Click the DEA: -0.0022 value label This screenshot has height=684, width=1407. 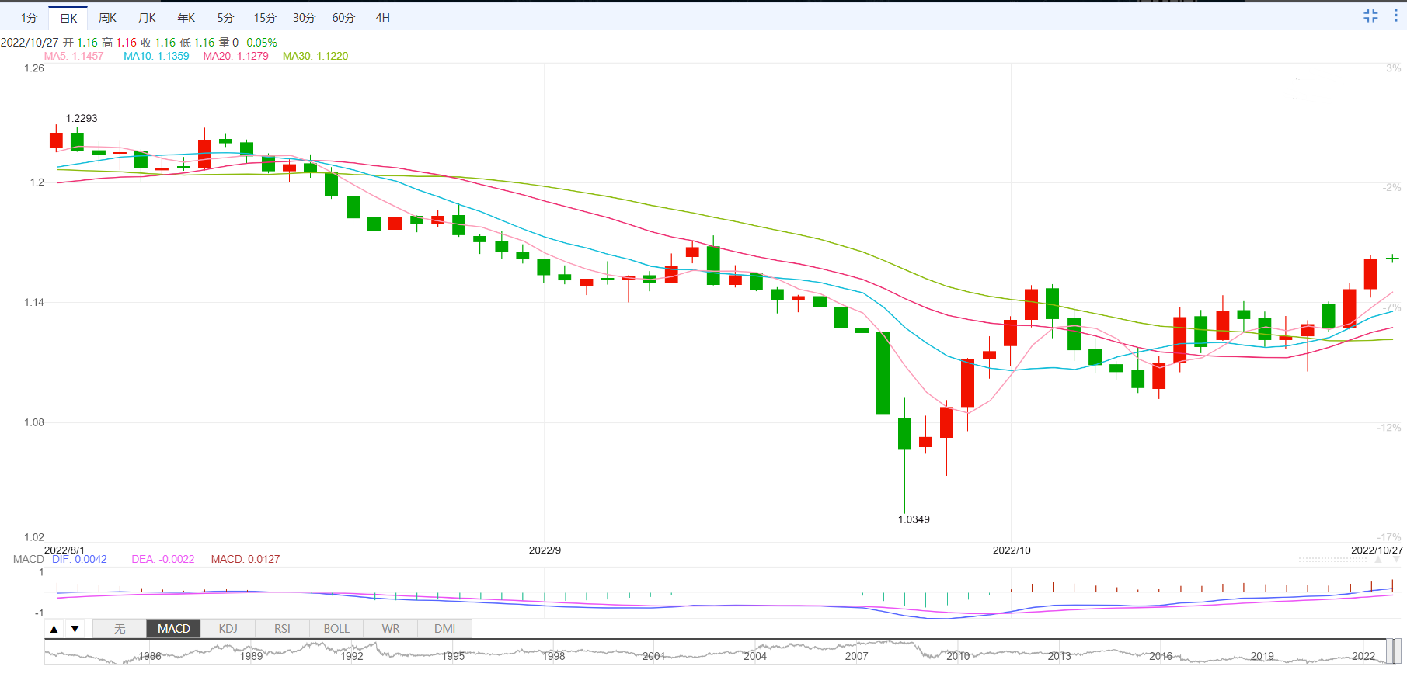pyautogui.click(x=163, y=559)
